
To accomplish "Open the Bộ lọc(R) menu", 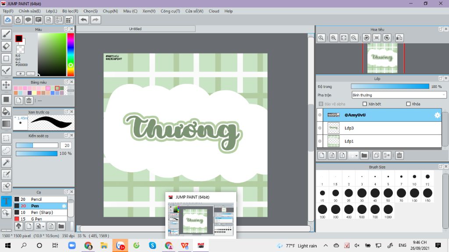I will click(70, 11).
